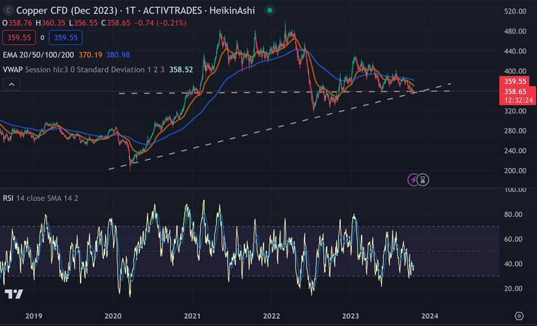Screen dimensions: 537x326
Task: Click the 2019 time axis label
Action: click(x=34, y=316)
